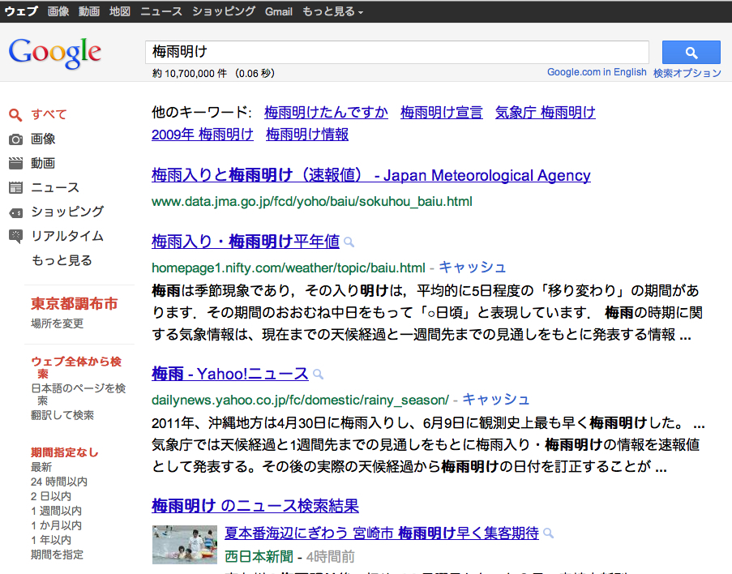Screen dimensions: 732x574
Task: Select ウェブ全体から検索 option
Action: pos(76,367)
